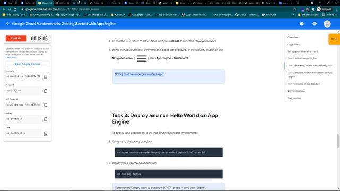The width and height of the screenshot is (340, 191).
Task: Expand the hidden bookmarks overflow chevron
Action: pyautogui.click(x=293, y=15)
